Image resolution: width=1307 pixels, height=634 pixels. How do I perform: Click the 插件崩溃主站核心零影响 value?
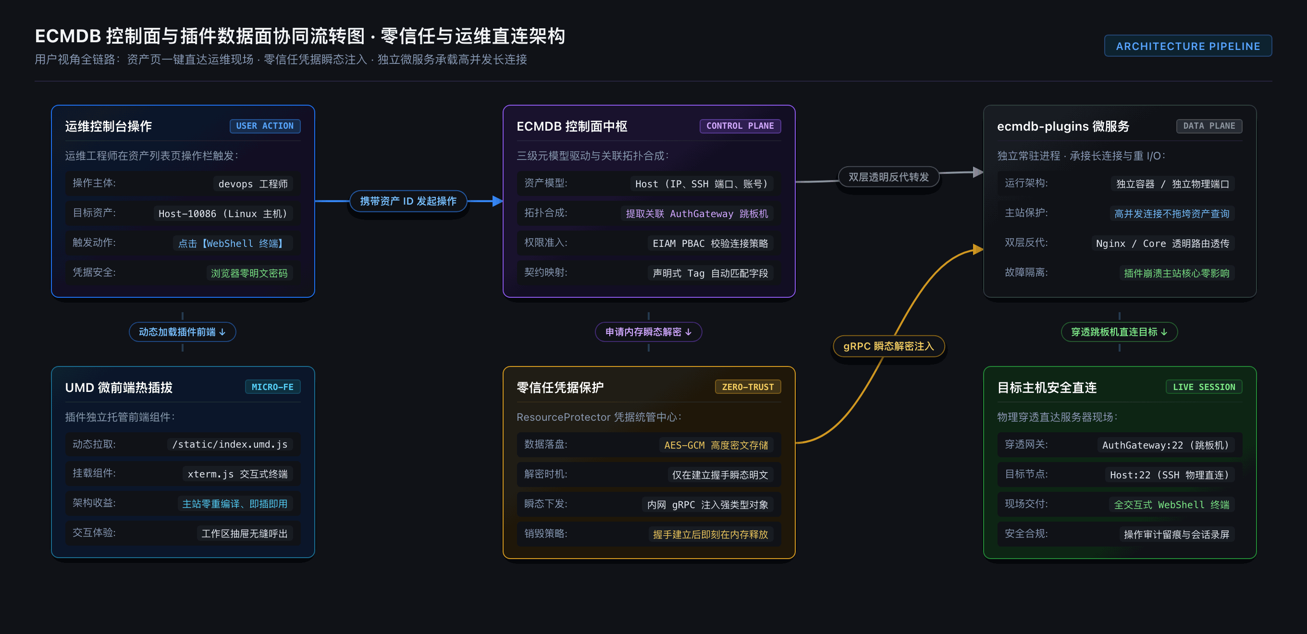pyautogui.click(x=1177, y=273)
